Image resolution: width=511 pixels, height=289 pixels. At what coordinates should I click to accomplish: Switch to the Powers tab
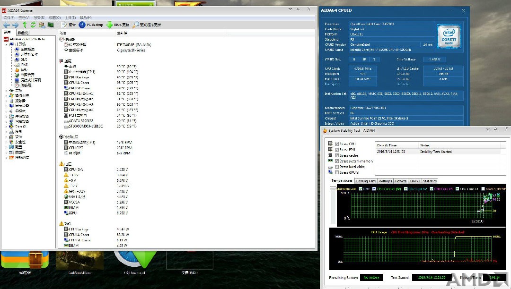(x=401, y=181)
